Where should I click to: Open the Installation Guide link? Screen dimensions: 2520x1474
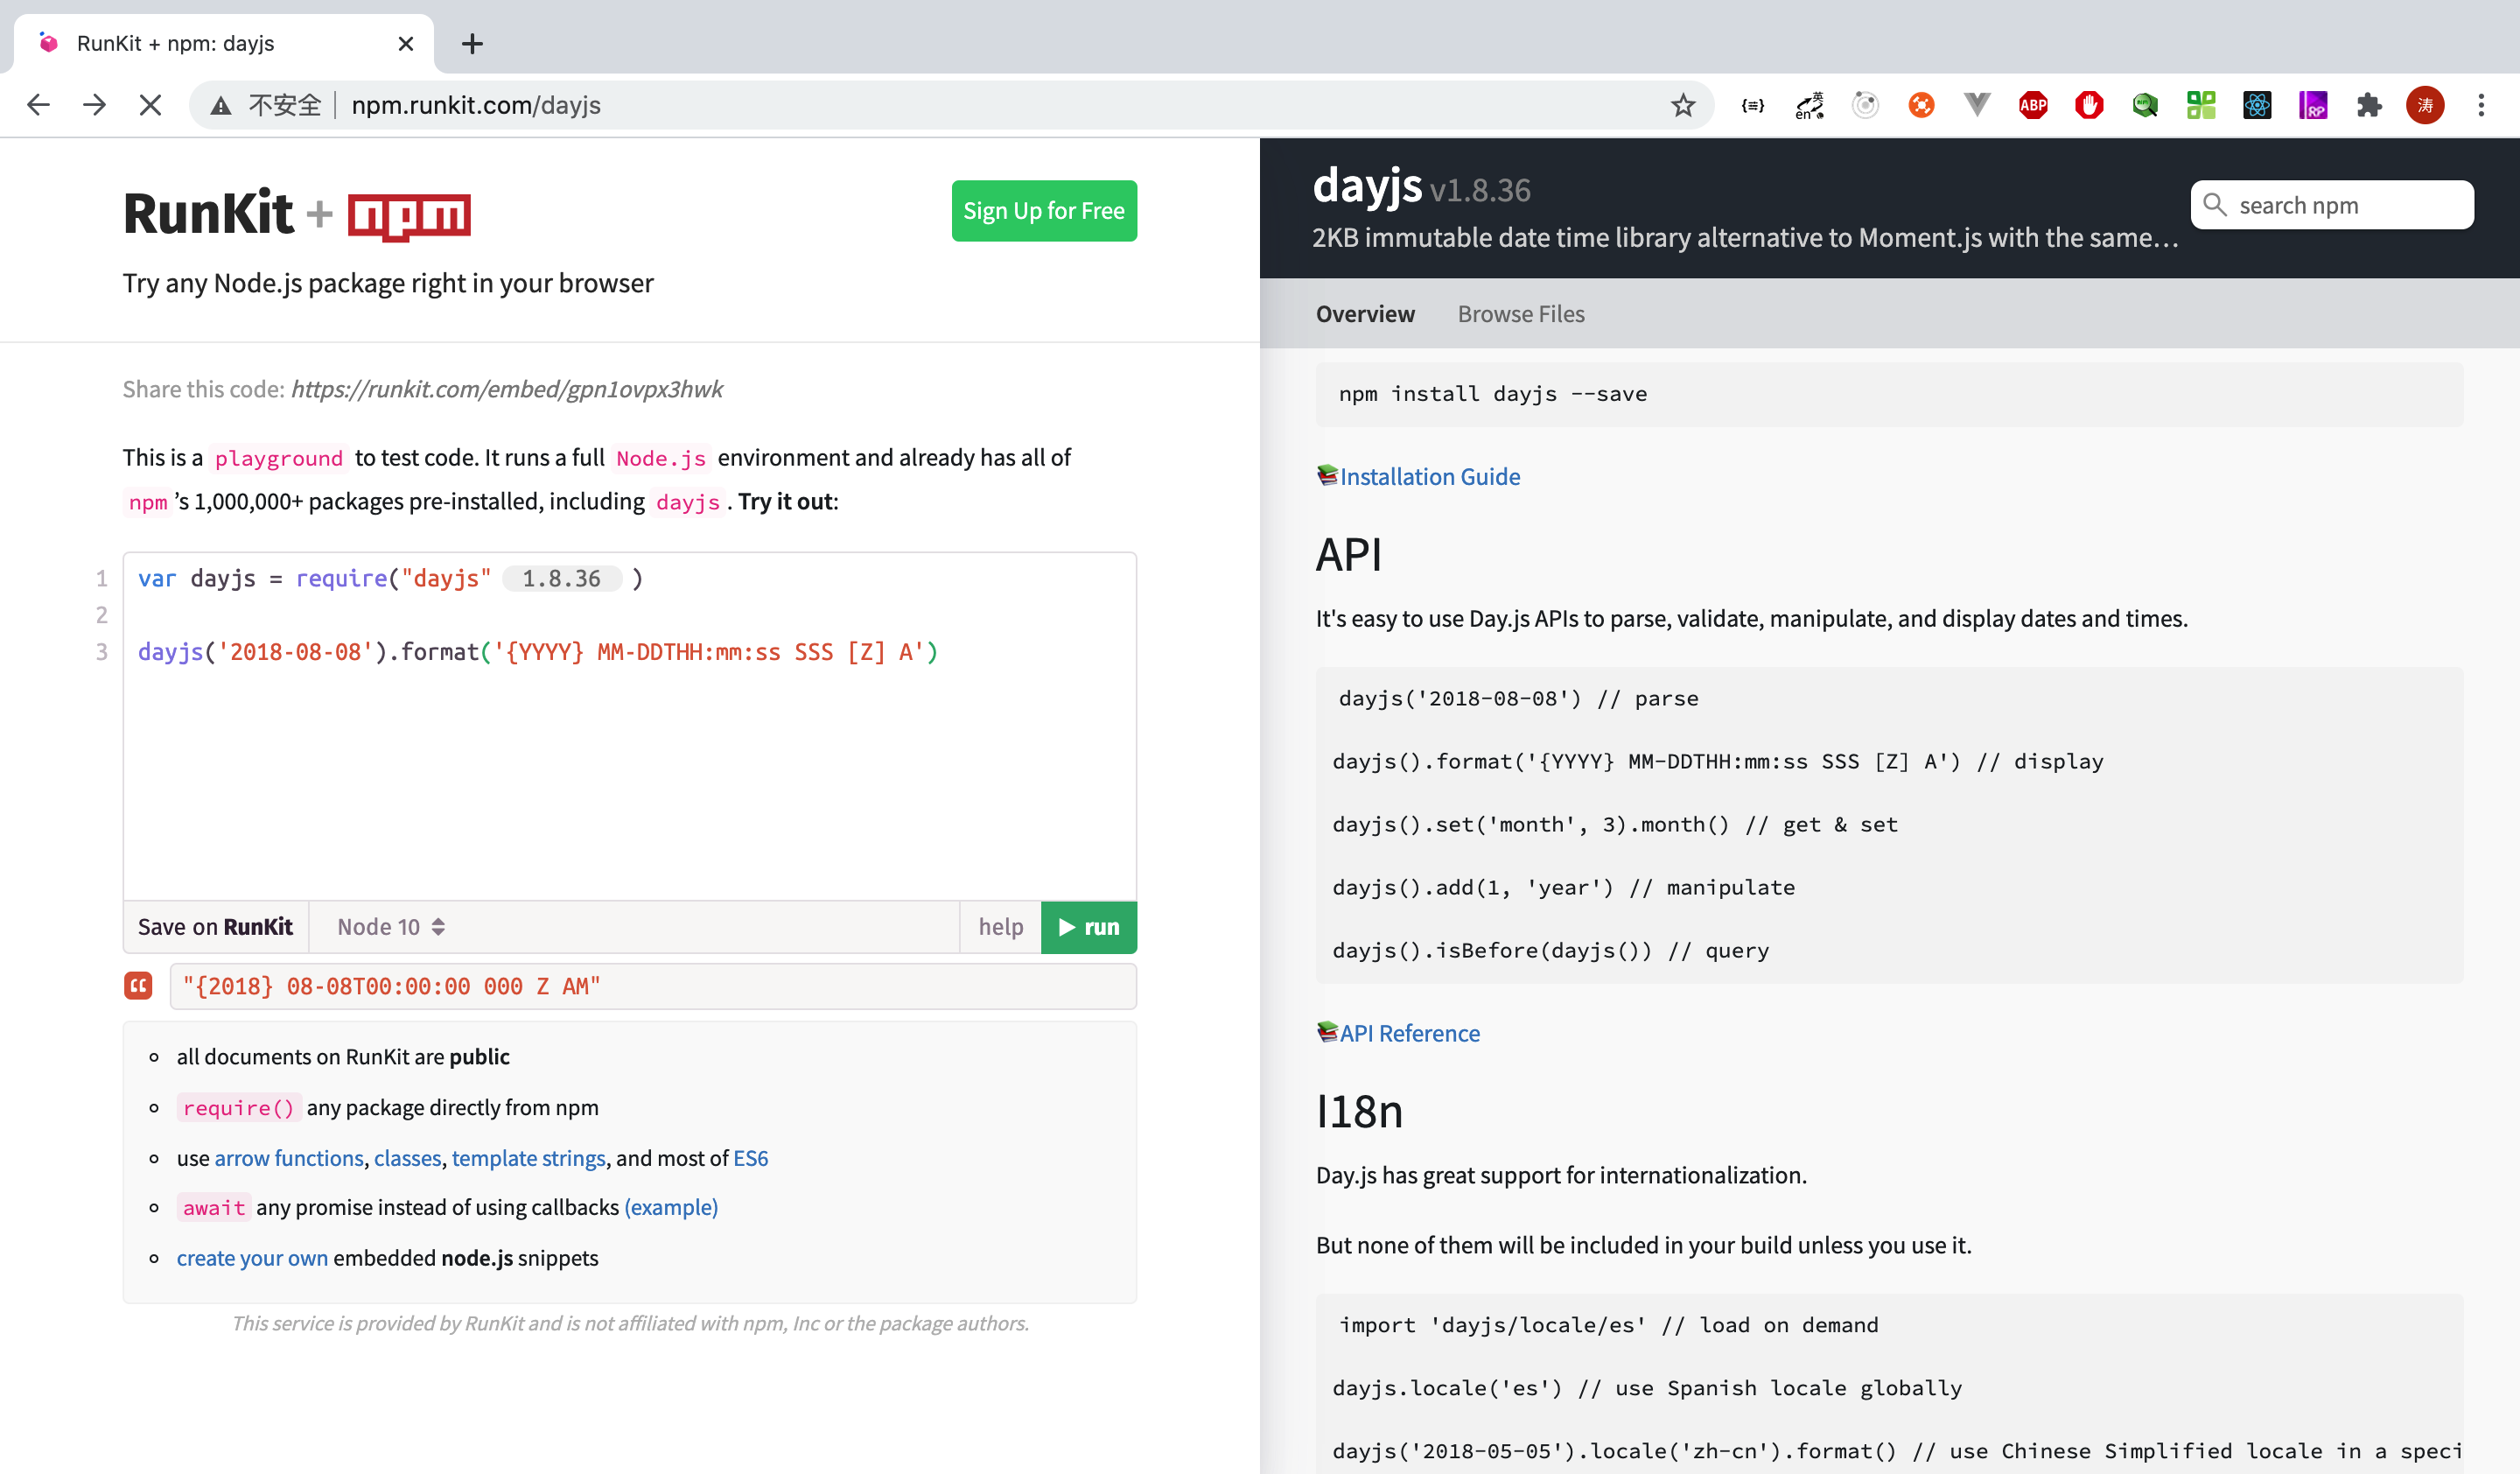1429,477
